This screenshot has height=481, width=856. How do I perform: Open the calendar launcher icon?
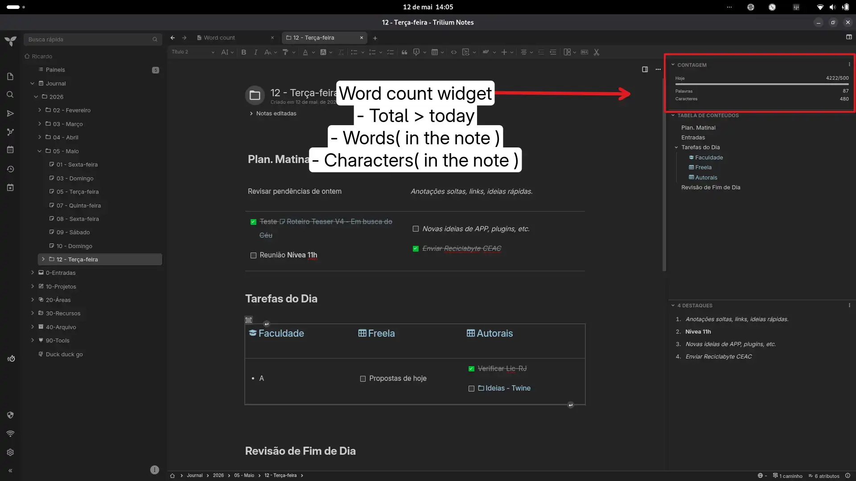pos(10,150)
